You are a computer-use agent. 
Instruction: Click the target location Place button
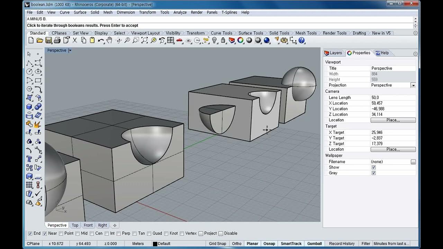click(393, 149)
